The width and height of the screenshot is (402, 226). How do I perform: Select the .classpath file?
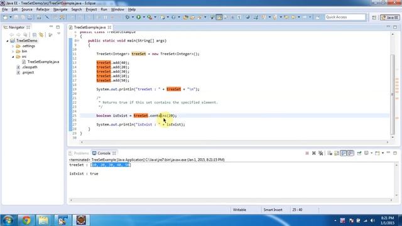tap(27, 67)
